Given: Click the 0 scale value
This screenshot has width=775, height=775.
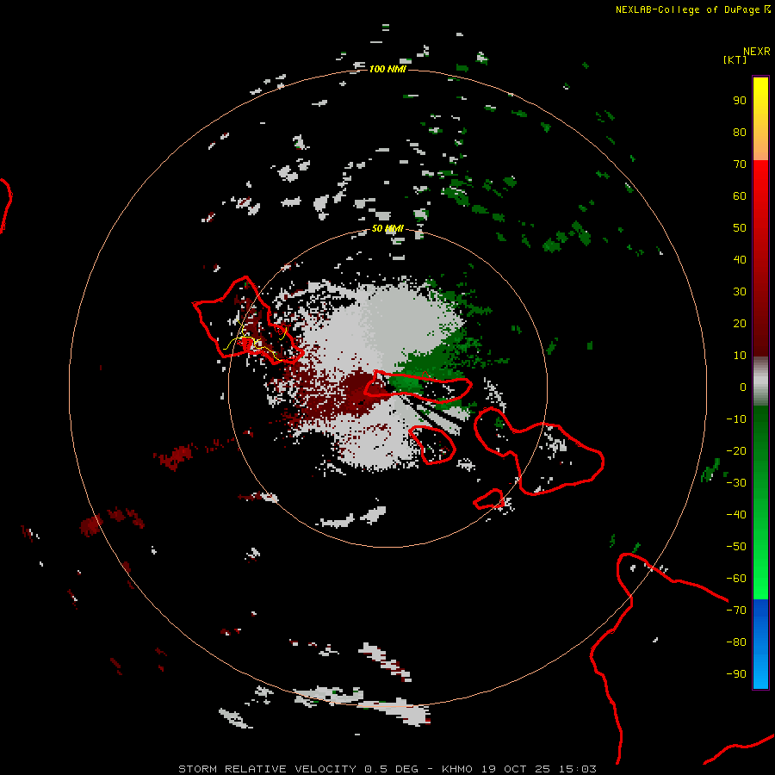Looking at the screenshot, I should click(x=743, y=387).
